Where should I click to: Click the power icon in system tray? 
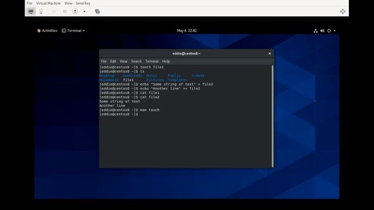click(329, 31)
